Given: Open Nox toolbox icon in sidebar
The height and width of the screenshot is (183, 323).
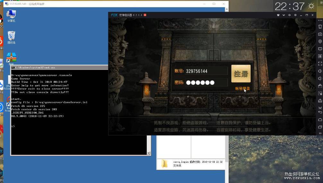Looking at the screenshot, I should (320, 86).
